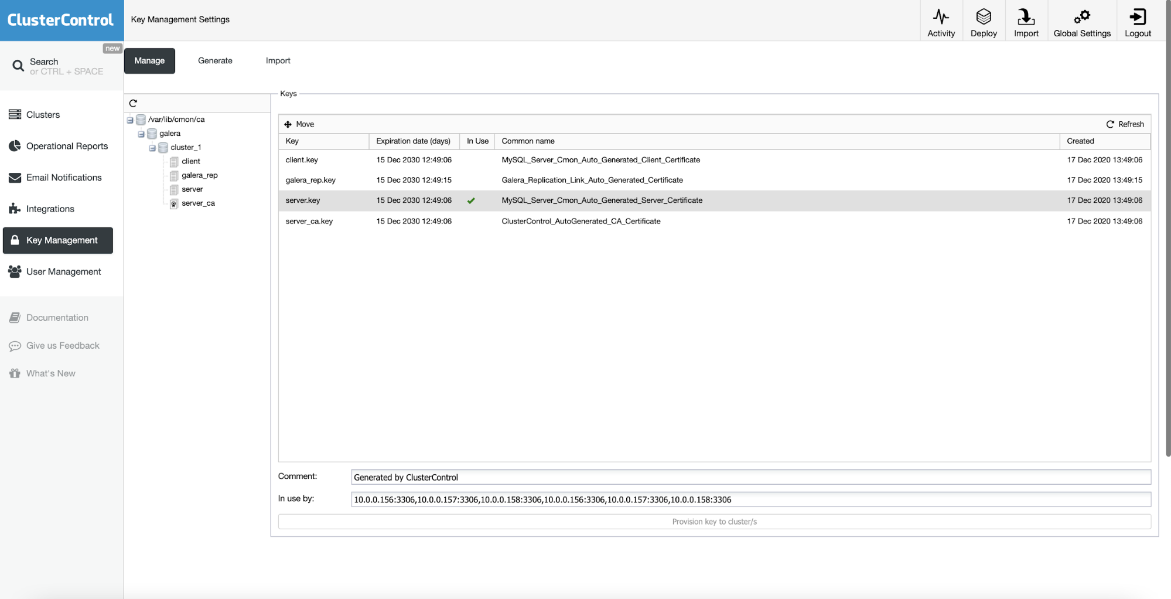This screenshot has height=599, width=1171.
Task: Click the Clusters list icon
Action: point(15,114)
